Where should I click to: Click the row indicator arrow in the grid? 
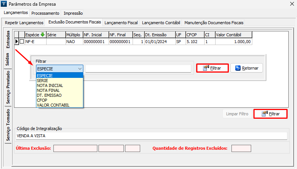(16, 42)
